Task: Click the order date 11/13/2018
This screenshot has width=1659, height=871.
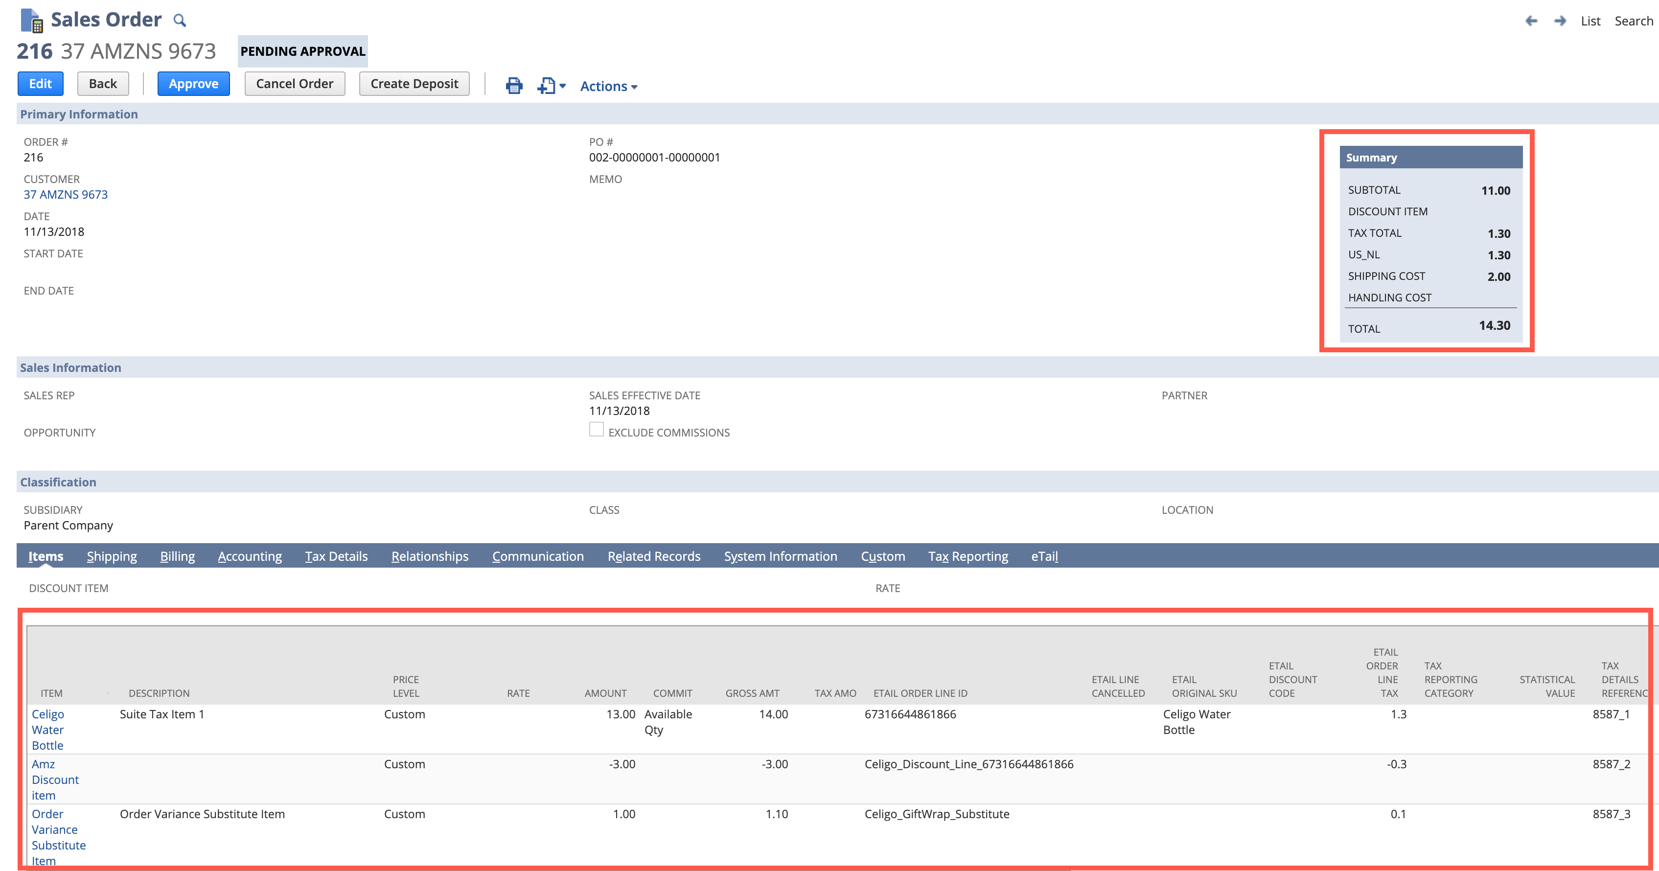Action: [54, 232]
